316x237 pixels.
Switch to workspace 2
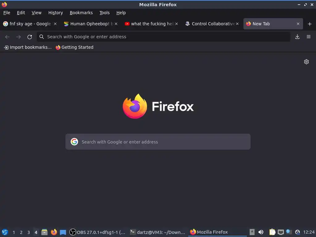[21, 232]
